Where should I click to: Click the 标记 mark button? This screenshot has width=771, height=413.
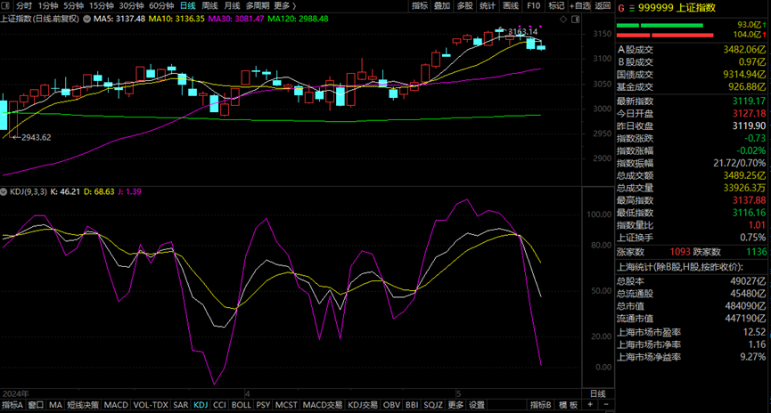[556, 5]
